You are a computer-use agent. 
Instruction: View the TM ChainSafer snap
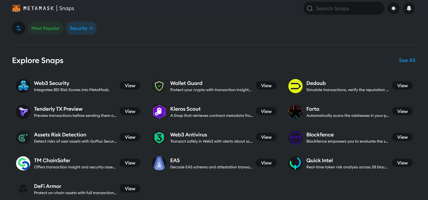130,163
